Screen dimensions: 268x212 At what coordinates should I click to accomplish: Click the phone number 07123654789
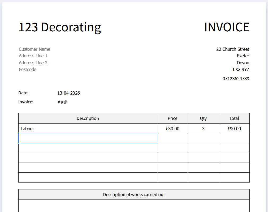[236, 79]
